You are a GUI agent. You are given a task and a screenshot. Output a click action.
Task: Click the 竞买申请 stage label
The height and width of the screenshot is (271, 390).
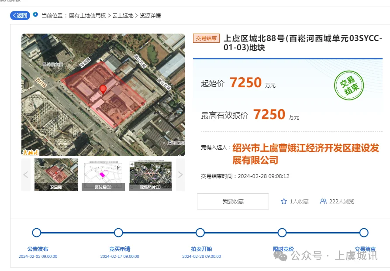120,249
